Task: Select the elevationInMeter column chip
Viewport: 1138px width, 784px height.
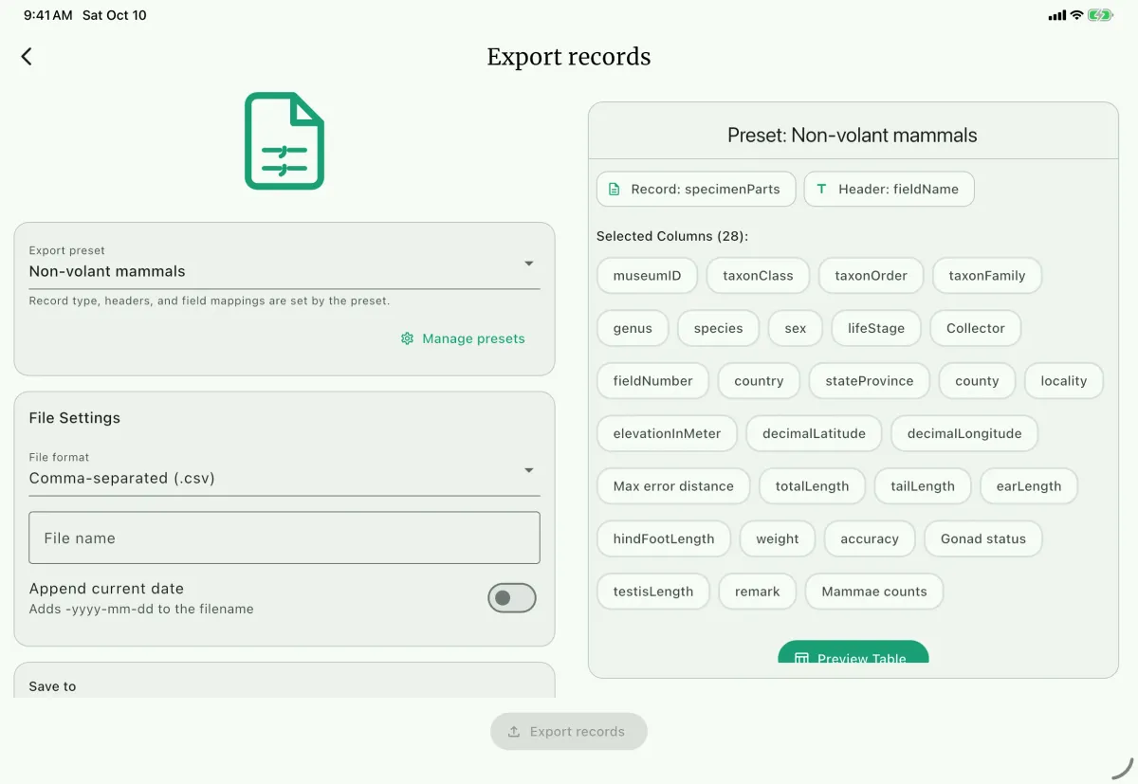Action: [x=668, y=433]
